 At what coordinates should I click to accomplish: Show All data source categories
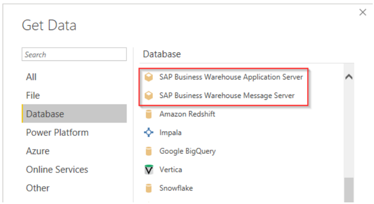coord(74,77)
